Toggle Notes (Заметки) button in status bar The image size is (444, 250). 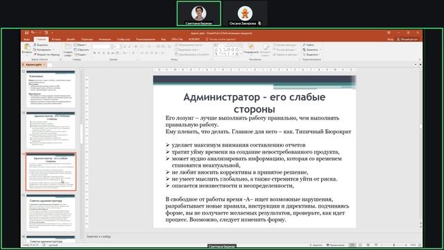click(x=316, y=245)
